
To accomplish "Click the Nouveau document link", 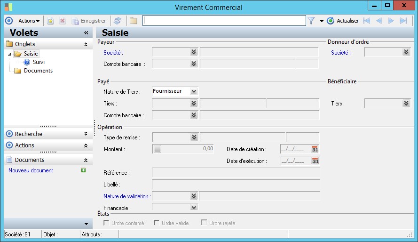I will pyautogui.click(x=31, y=170).
